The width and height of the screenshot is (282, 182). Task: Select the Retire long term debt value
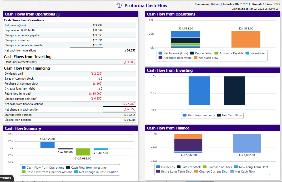[x=87, y=93]
